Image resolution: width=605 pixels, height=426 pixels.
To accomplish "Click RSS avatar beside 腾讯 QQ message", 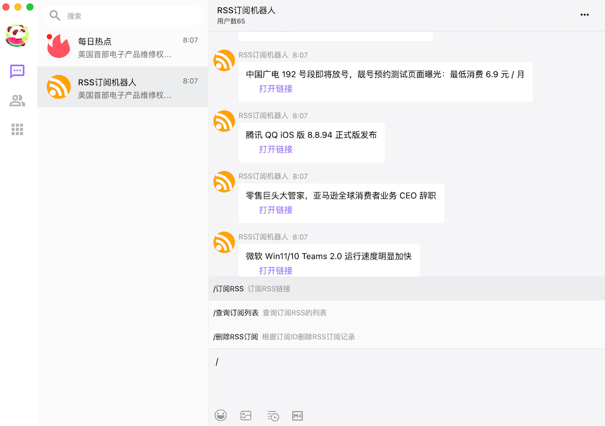I will coord(224,121).
